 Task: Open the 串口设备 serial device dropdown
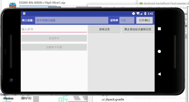[72, 20]
